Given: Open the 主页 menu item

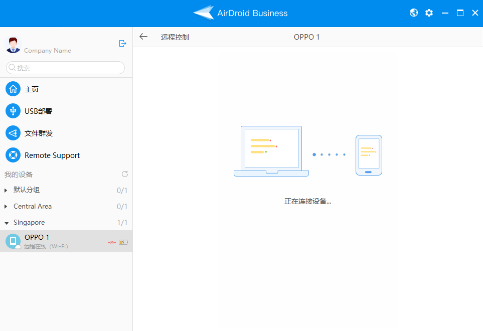Looking at the screenshot, I should (x=66, y=89).
